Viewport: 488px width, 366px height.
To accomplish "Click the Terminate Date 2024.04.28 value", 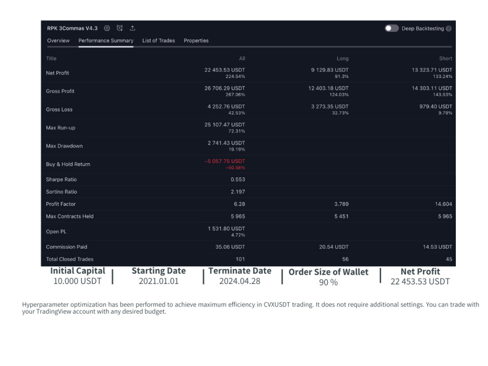I will [240, 281].
